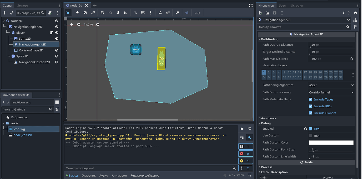Open NavigationAgent2D documentation icon
This screenshot has height=179, width=363.
(355, 20)
